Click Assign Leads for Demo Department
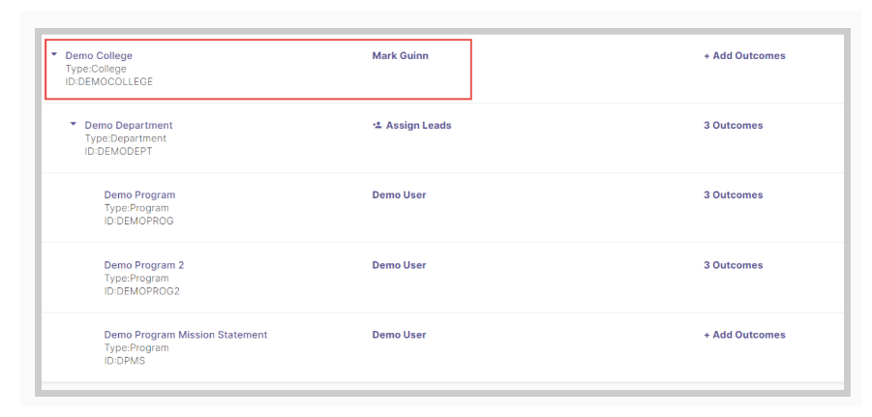 411,126
